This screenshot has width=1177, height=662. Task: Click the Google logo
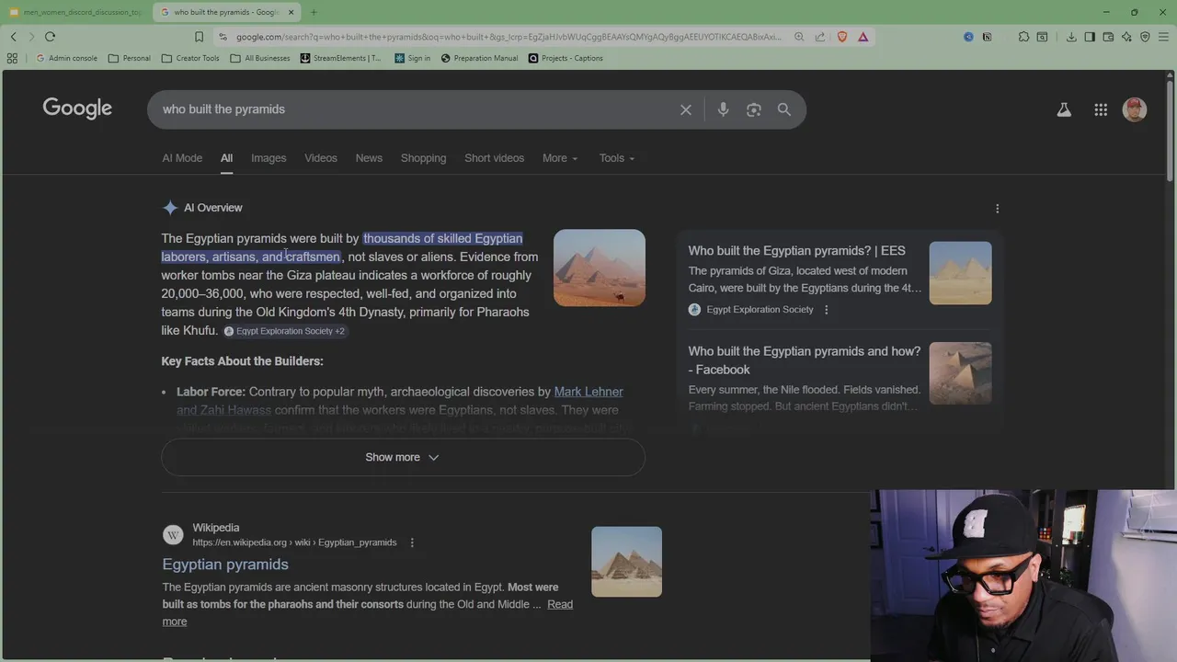(77, 108)
